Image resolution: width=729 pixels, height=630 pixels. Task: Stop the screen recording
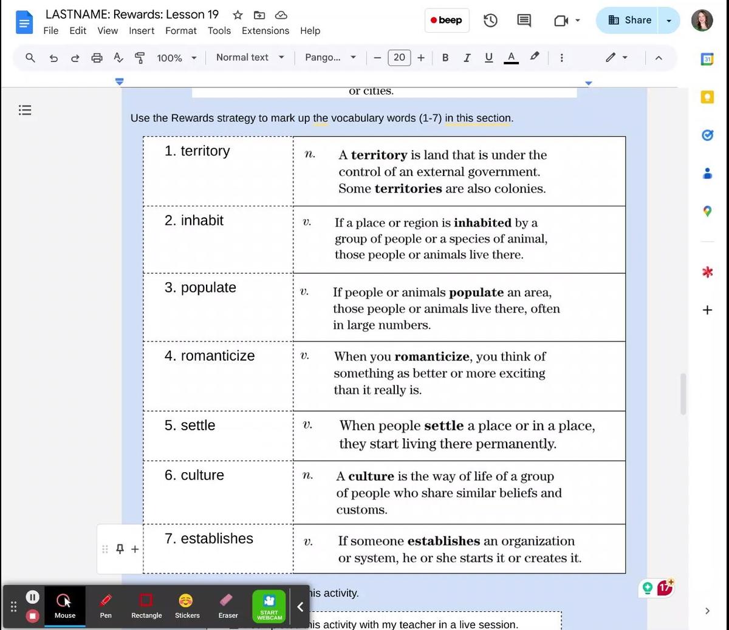pyautogui.click(x=33, y=616)
